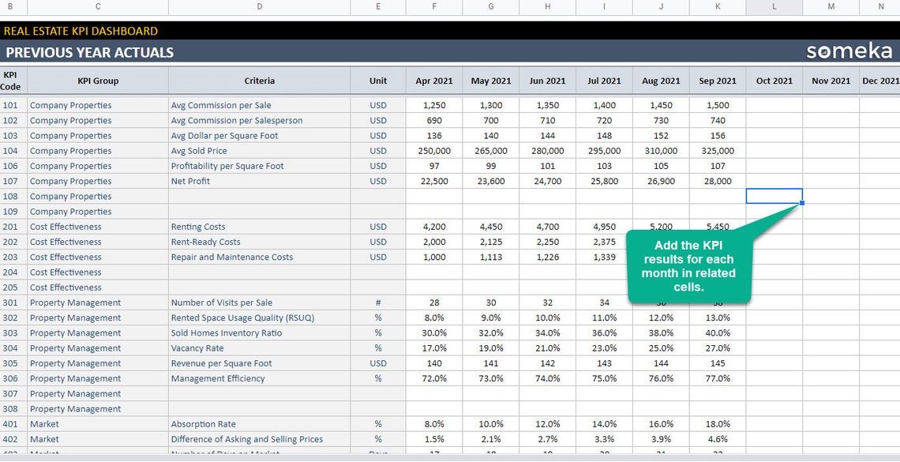Image resolution: width=900 pixels, height=462 pixels.
Task: Select column F by its header letter
Action: 433,7
